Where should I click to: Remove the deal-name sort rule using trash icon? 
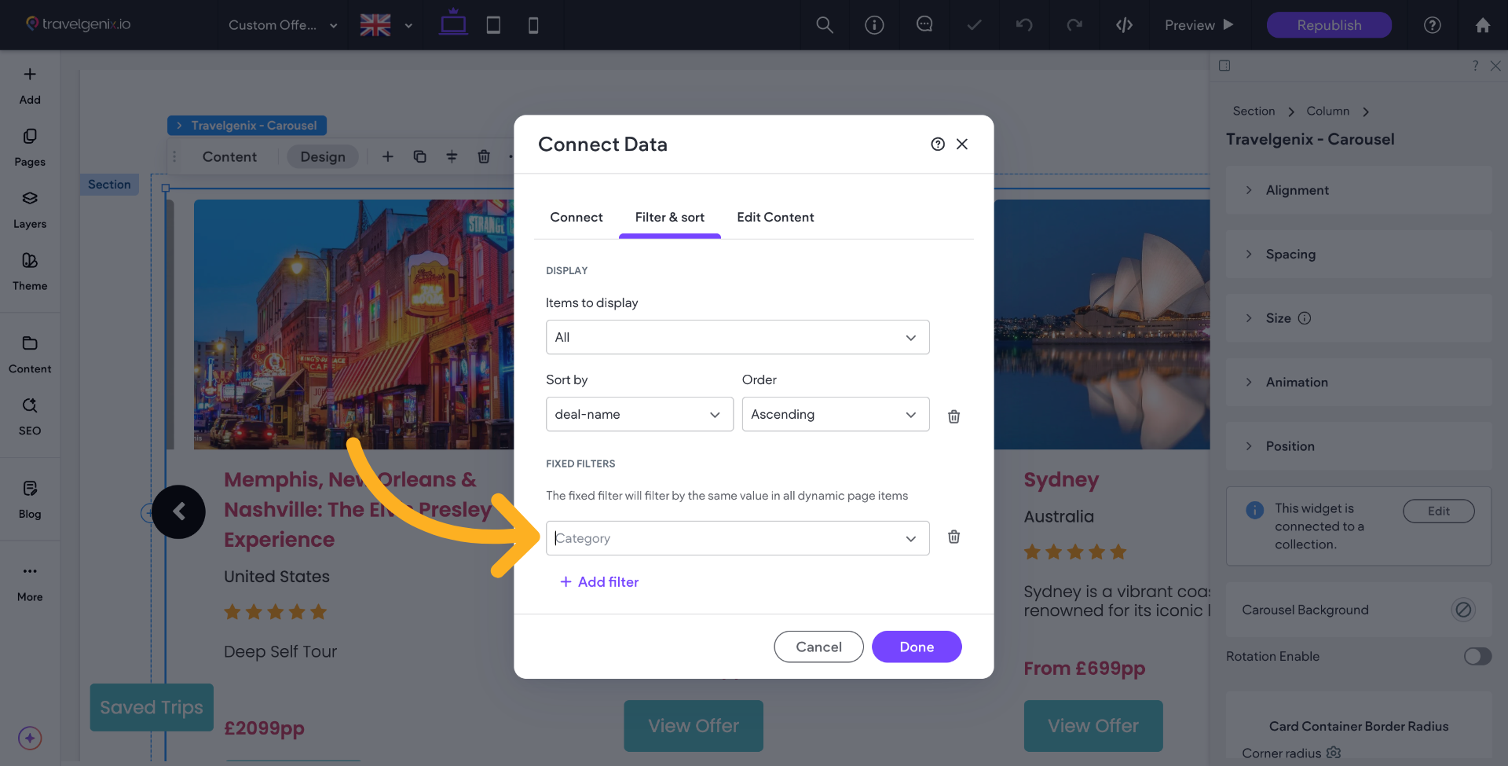953,416
